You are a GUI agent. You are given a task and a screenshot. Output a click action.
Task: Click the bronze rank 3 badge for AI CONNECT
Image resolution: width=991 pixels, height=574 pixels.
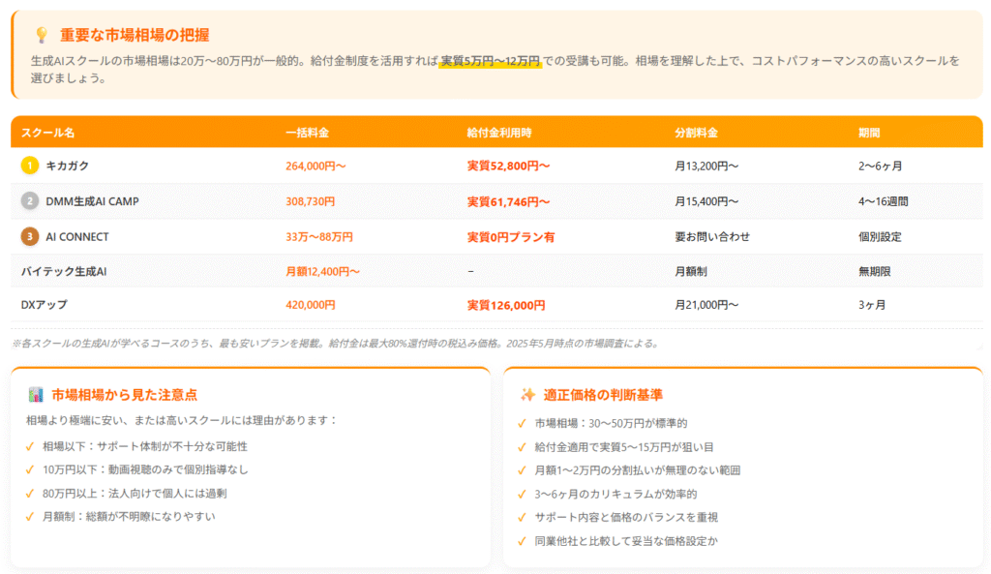click(30, 236)
